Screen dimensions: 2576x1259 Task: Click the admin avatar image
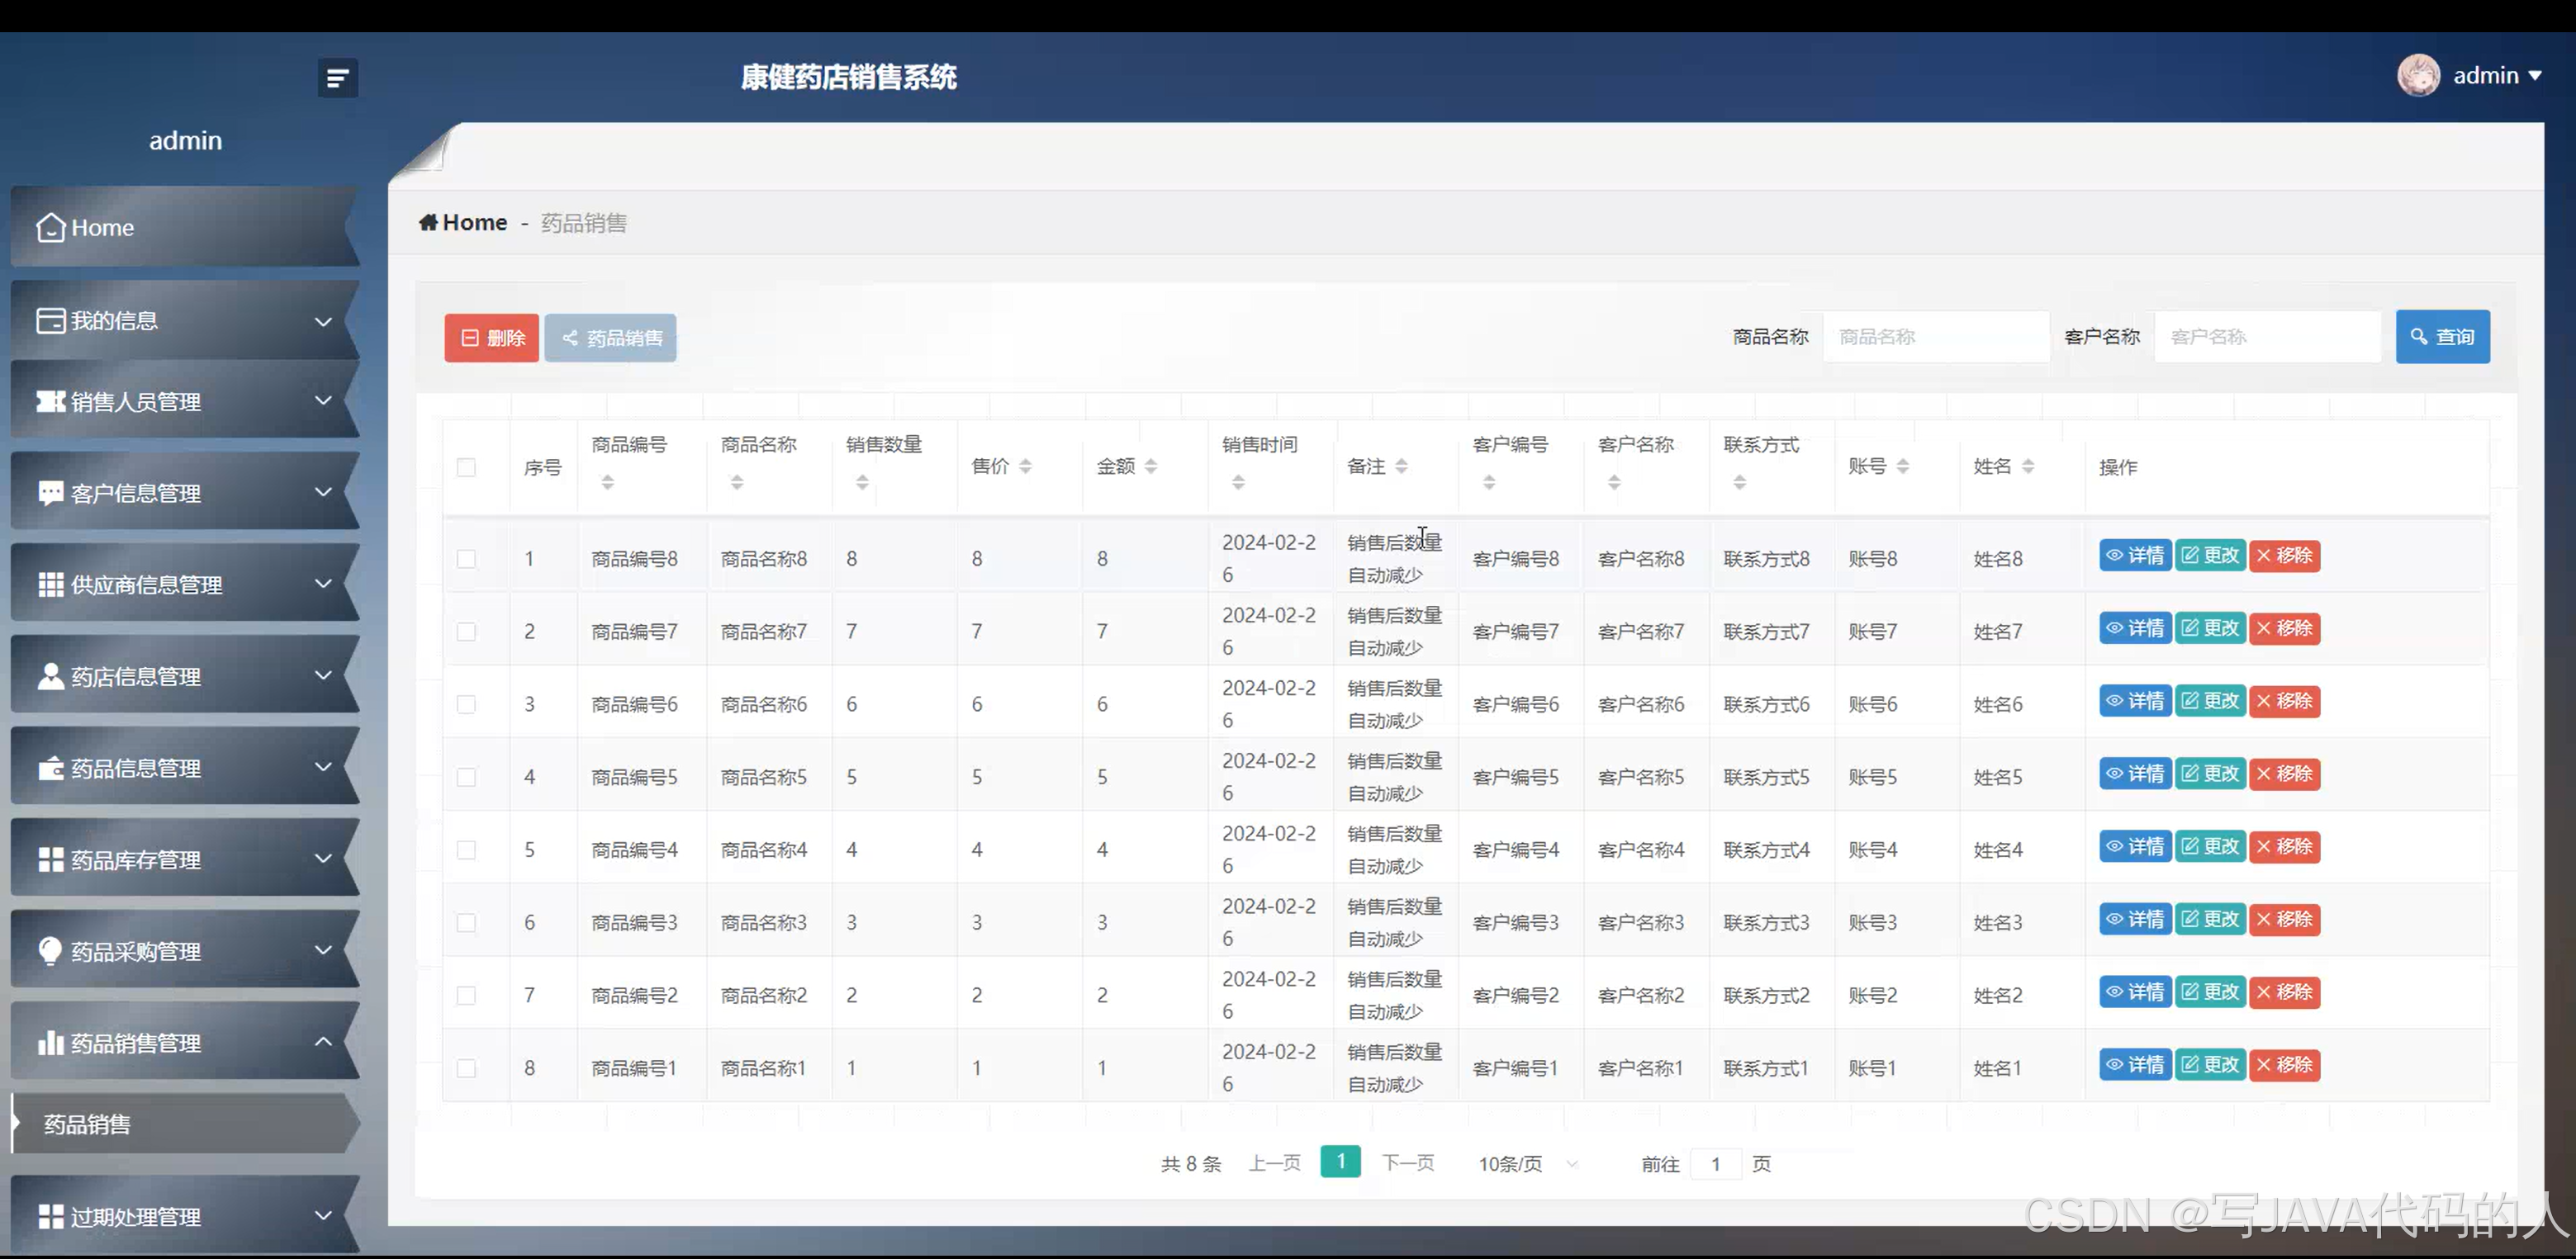[2418, 76]
